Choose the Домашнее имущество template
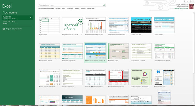This screenshot has height=106, width=195. pyautogui.click(x=72, y=51)
